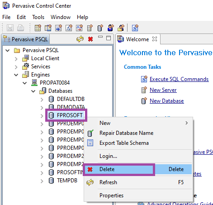Click the New Database icon in Common Tasks
Viewport: 213px width, 205px height.
144,101
